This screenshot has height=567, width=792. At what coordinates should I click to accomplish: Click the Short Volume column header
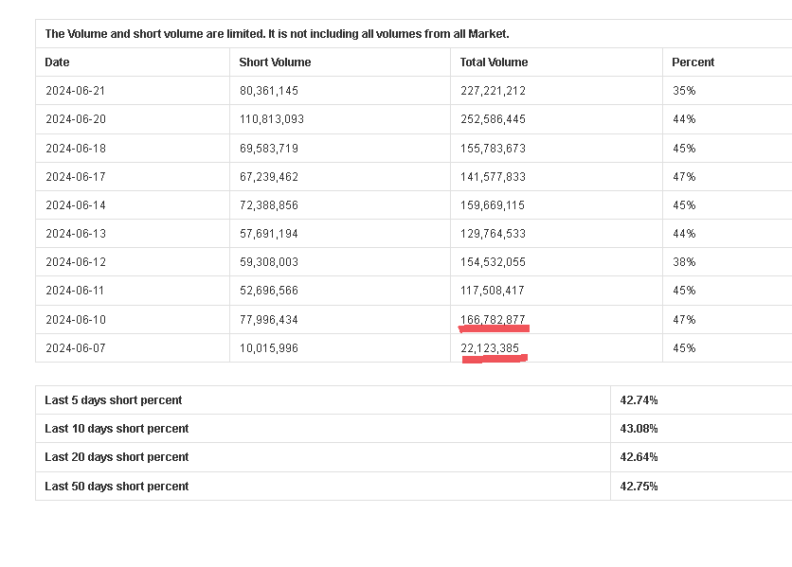coord(275,62)
